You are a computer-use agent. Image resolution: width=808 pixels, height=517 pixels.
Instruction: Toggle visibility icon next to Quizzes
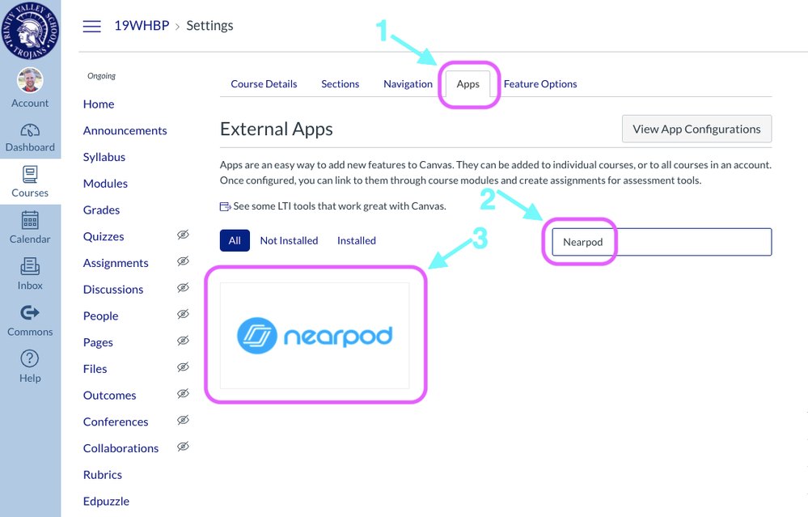point(182,235)
